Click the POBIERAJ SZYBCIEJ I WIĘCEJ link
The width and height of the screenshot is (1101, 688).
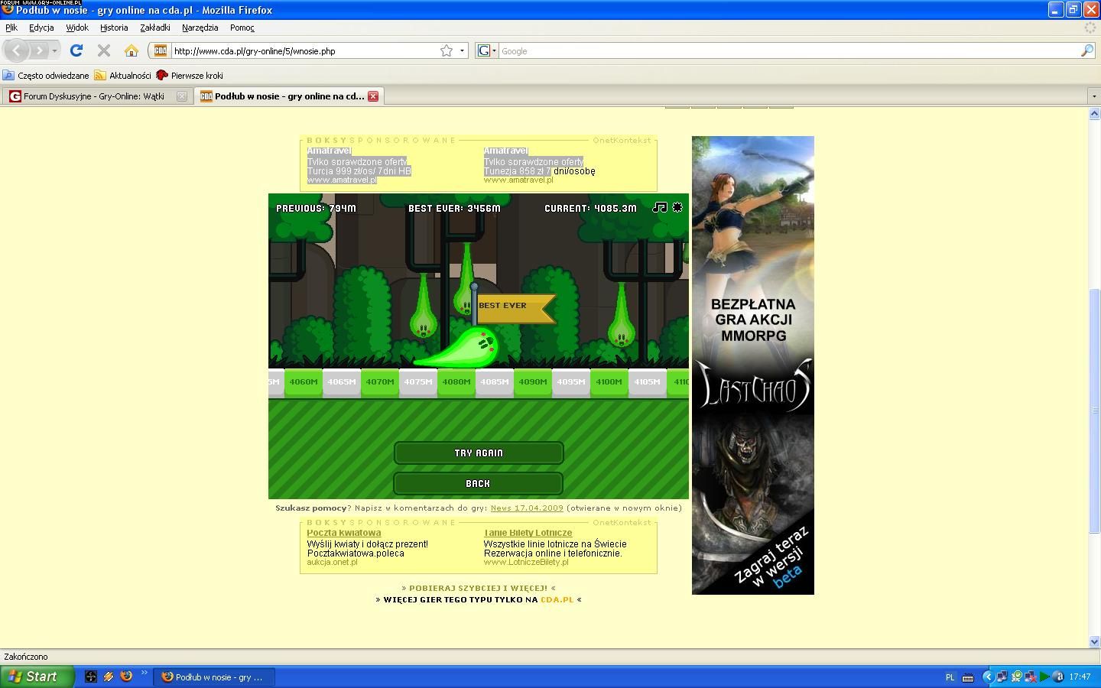[x=479, y=588]
